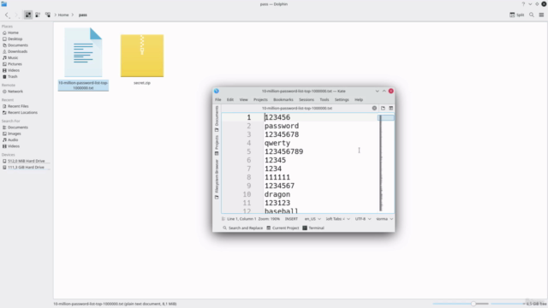This screenshot has height=308, width=548.
Task: Open Kate Settings menu
Action: 342,99
